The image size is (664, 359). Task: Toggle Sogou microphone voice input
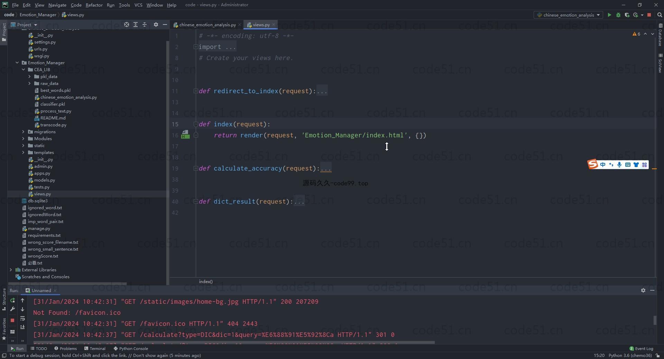(x=619, y=165)
